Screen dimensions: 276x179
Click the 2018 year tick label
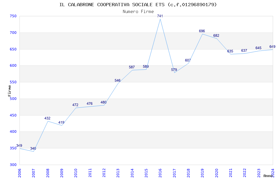[188, 173]
